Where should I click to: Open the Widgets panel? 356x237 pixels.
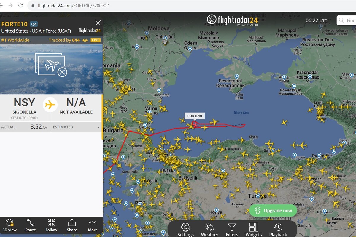pos(254,230)
